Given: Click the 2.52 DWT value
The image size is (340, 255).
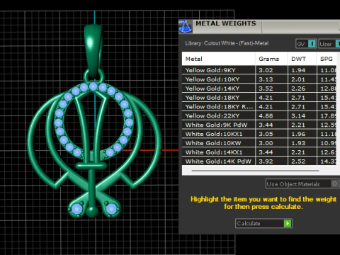Looking at the screenshot, I should pyautogui.click(x=298, y=161).
